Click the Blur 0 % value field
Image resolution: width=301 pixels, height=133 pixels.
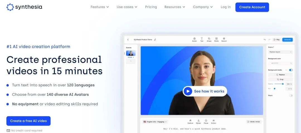289,89
